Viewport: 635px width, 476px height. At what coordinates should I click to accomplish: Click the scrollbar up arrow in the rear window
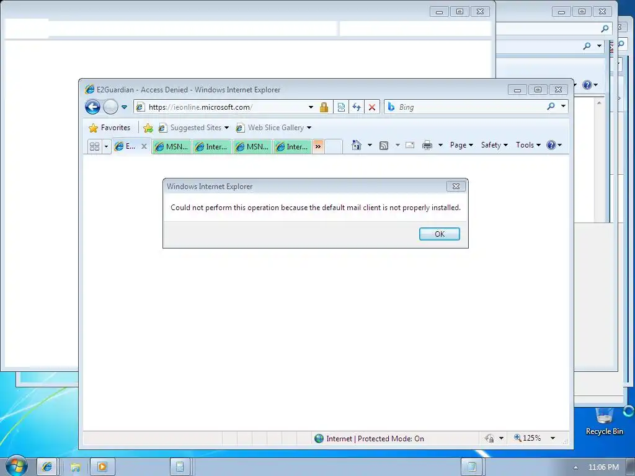(598, 104)
